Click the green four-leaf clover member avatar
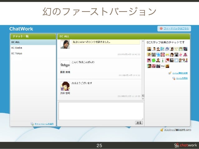 point(153,60)
